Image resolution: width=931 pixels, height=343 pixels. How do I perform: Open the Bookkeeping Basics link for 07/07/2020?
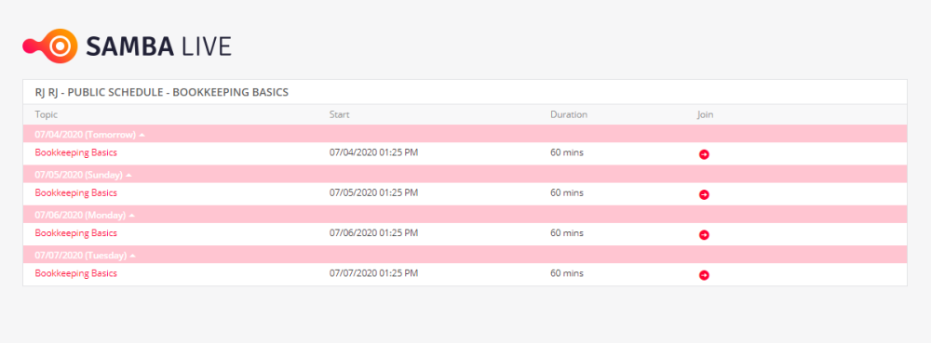point(76,273)
